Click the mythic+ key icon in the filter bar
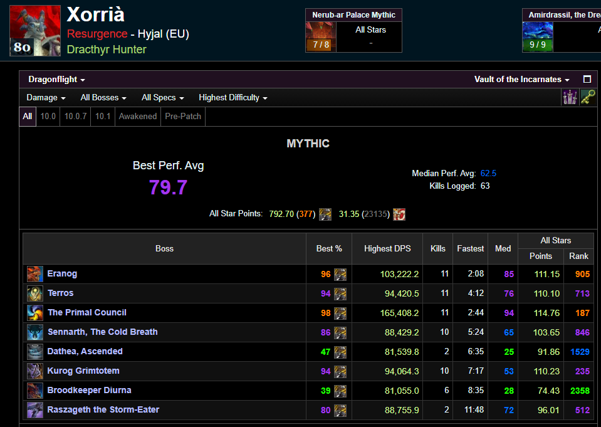 tap(588, 97)
